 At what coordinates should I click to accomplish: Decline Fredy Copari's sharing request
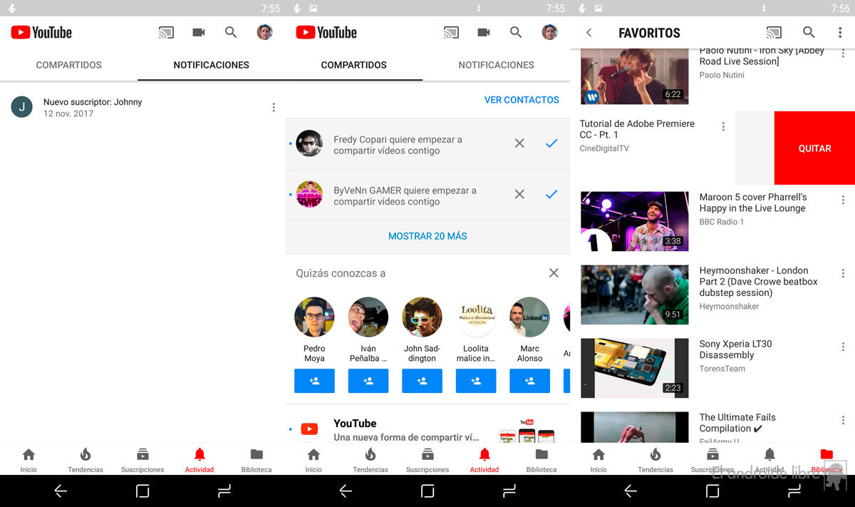pyautogui.click(x=519, y=144)
